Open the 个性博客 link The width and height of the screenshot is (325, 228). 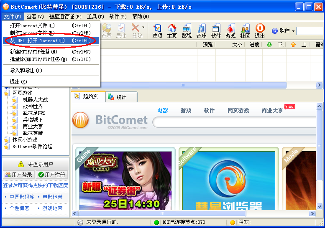[x=20, y=208]
